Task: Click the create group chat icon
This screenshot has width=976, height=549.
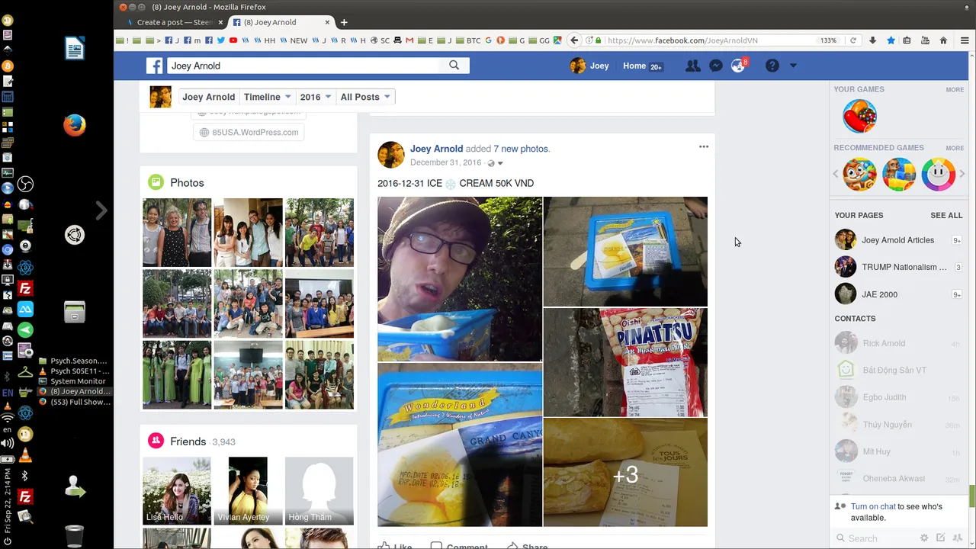Action: click(957, 538)
